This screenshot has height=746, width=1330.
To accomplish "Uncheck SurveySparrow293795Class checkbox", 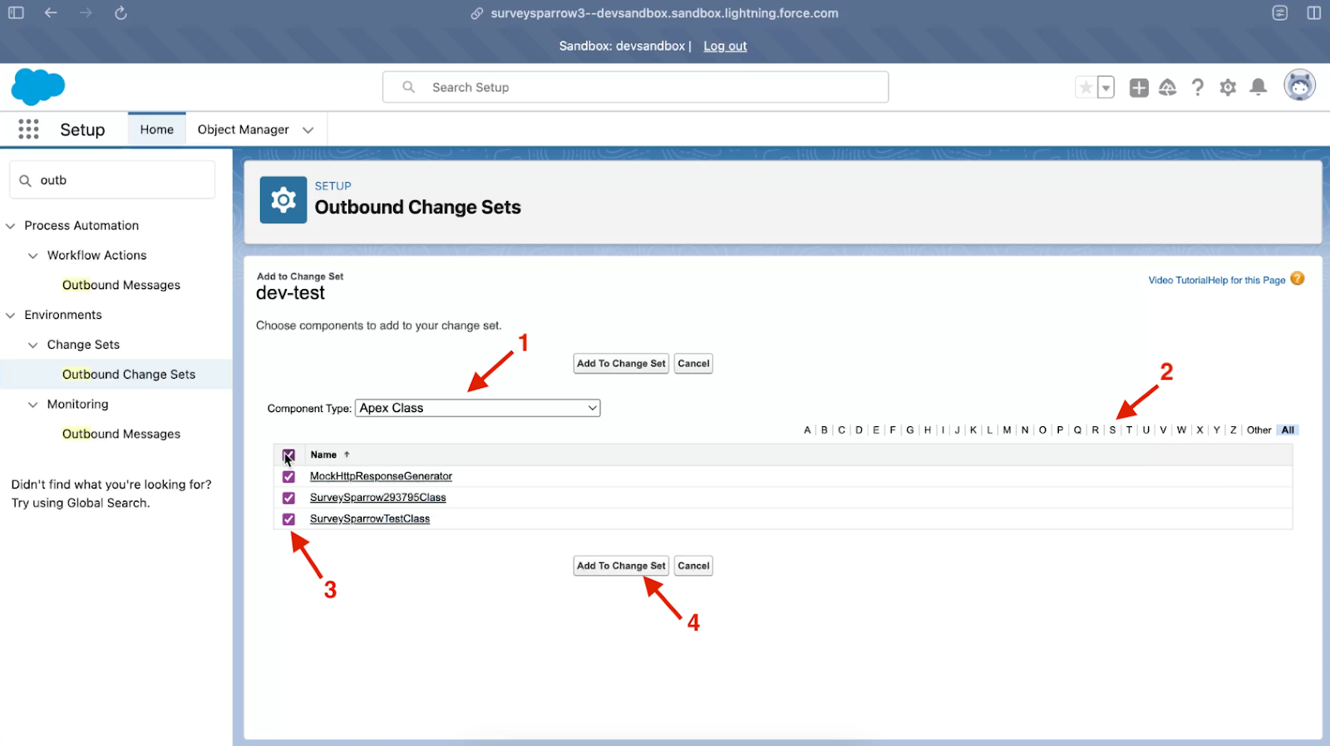I will [x=288, y=498].
